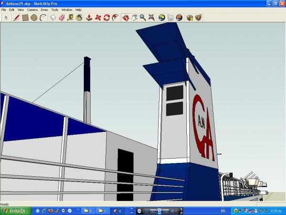Open the Edit menu

(11, 10)
